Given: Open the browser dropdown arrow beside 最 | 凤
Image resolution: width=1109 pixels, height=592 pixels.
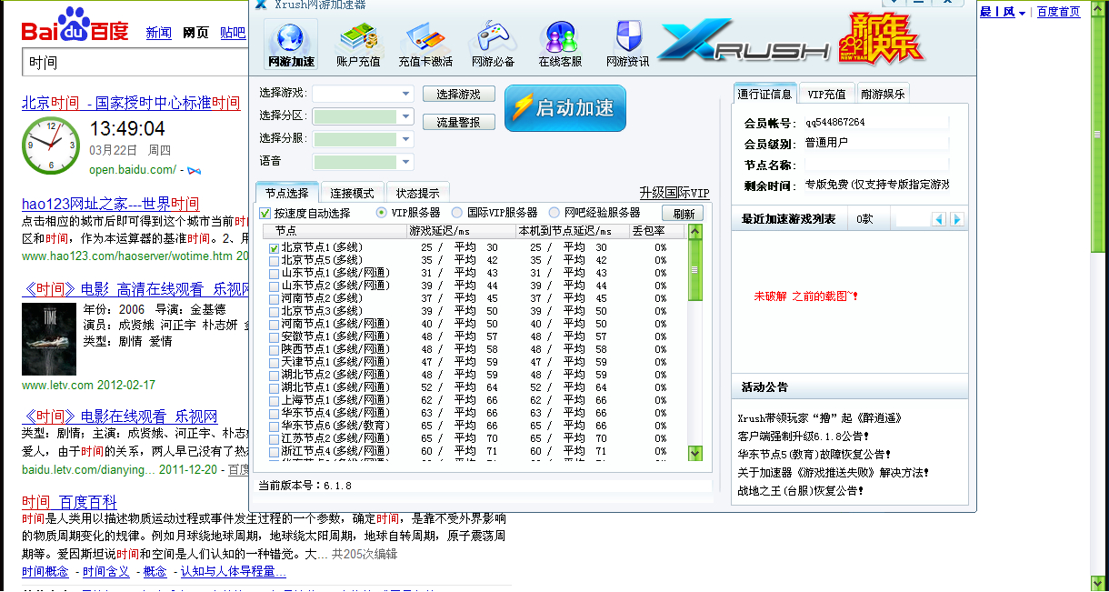Looking at the screenshot, I should coord(1022,13).
